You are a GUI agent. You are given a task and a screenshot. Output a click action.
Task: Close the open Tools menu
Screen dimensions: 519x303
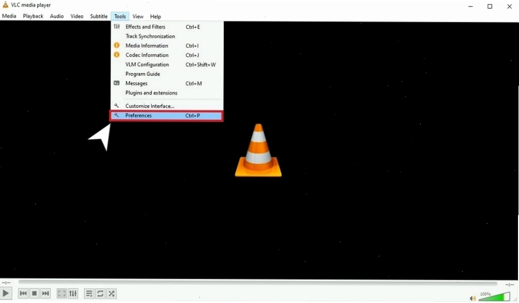120,16
